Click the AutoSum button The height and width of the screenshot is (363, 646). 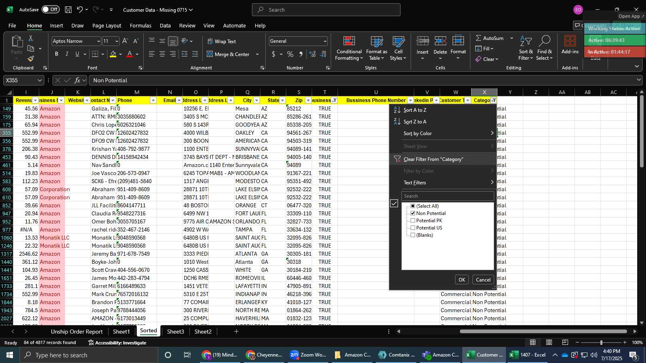(x=489, y=38)
